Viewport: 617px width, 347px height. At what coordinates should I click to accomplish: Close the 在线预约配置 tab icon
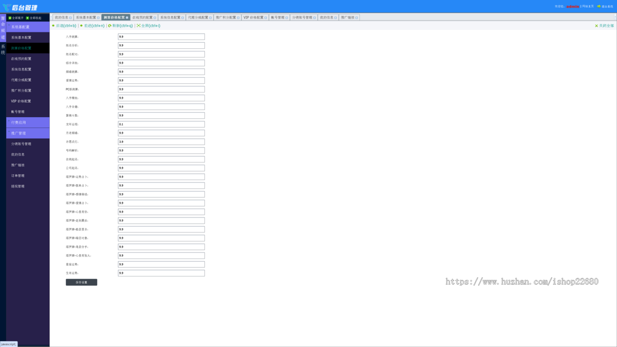point(155,17)
